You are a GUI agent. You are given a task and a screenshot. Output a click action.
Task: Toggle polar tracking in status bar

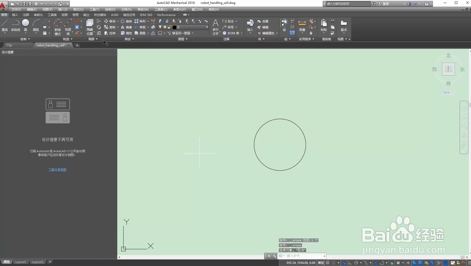(x=356, y=263)
